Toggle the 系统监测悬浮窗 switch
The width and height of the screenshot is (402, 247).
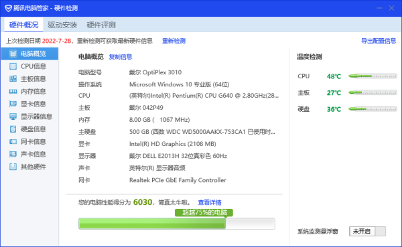[x=367, y=232]
